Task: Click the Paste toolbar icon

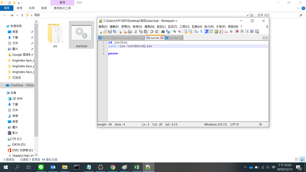Action: [x=146, y=32]
